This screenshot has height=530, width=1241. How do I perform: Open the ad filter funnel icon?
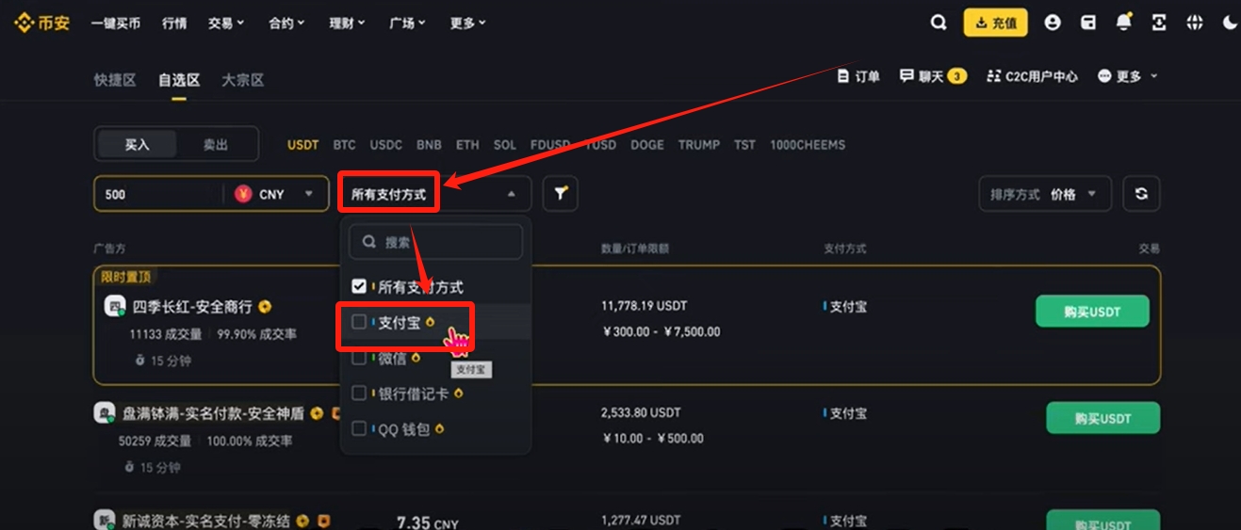[561, 194]
